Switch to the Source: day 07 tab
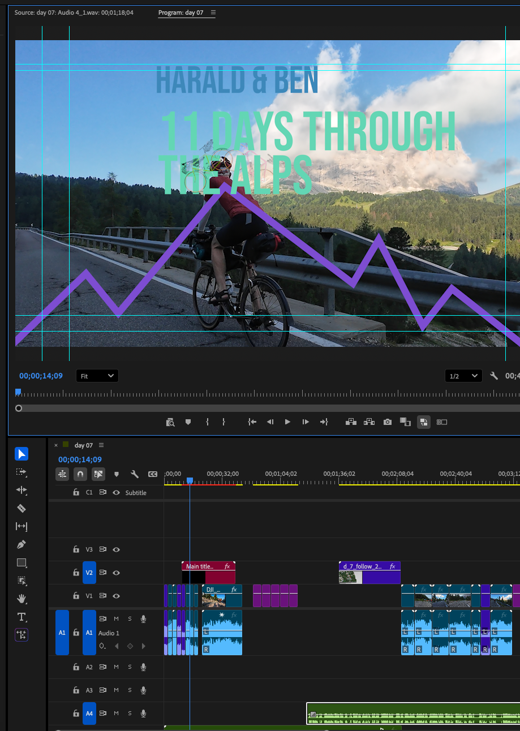This screenshot has height=731, width=520. pyautogui.click(x=74, y=12)
